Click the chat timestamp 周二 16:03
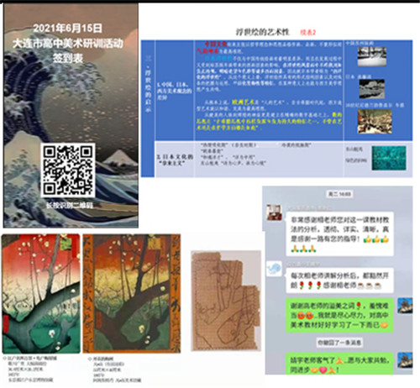The height and width of the screenshot is (388, 420). 339,194
